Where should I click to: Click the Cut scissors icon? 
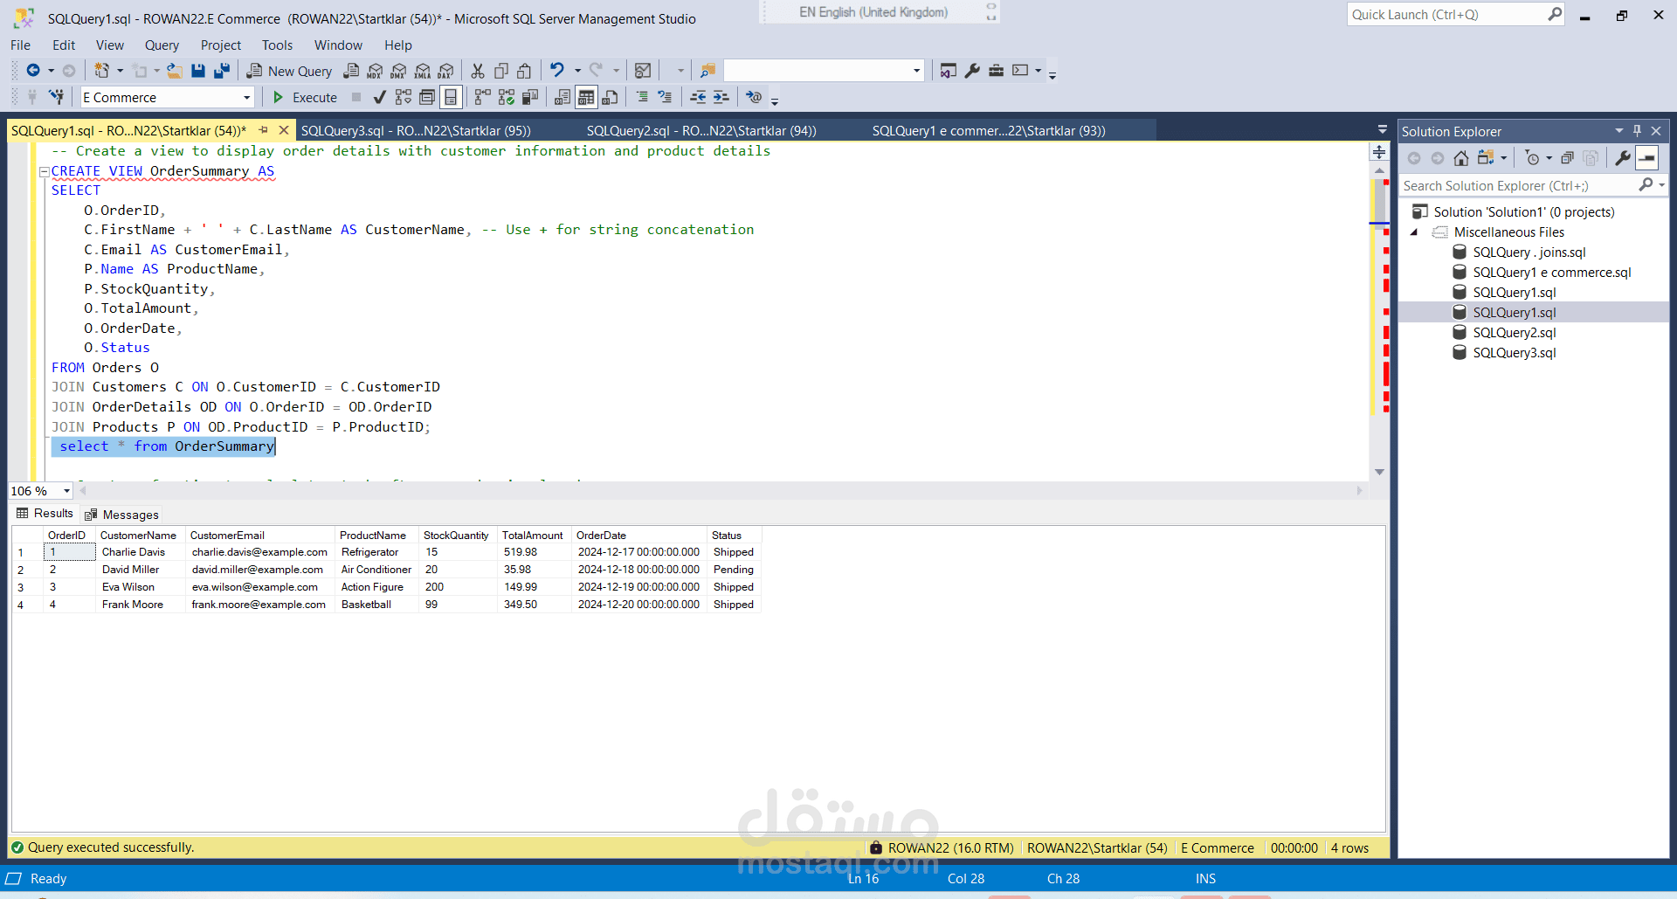point(478,71)
